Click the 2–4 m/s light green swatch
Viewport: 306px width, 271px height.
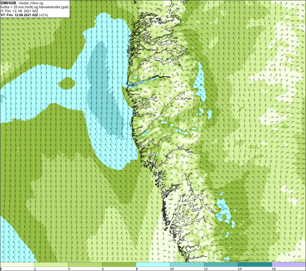click(51, 264)
